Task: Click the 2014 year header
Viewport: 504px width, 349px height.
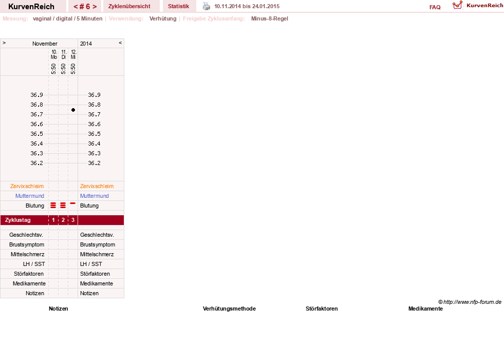Action: (x=86, y=44)
